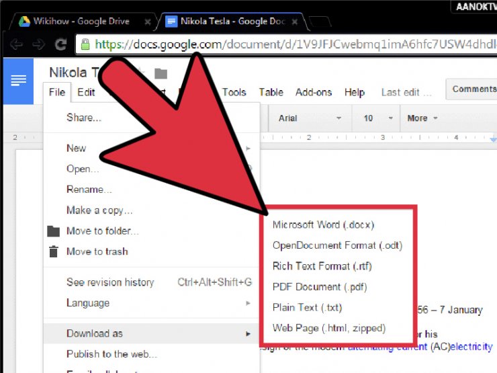The width and height of the screenshot is (497, 373).
Task: Open the font size 10 dropdown
Action: coord(372,118)
